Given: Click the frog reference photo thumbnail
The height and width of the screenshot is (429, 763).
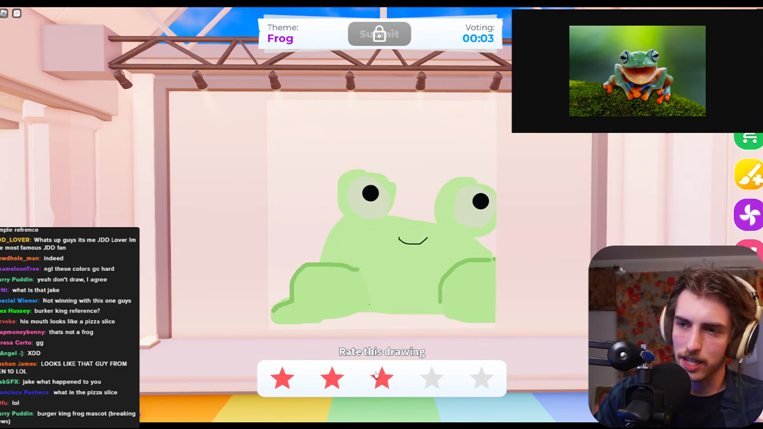Looking at the screenshot, I should pos(637,70).
